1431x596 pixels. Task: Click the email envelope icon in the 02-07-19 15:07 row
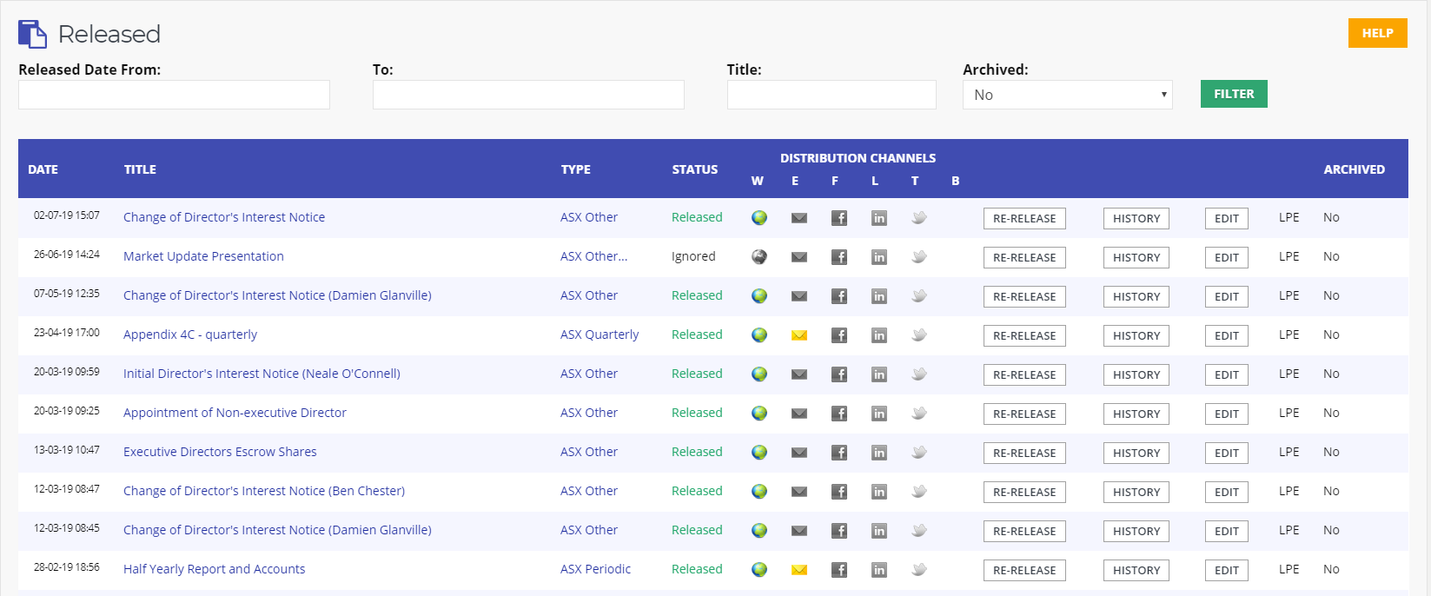click(799, 218)
